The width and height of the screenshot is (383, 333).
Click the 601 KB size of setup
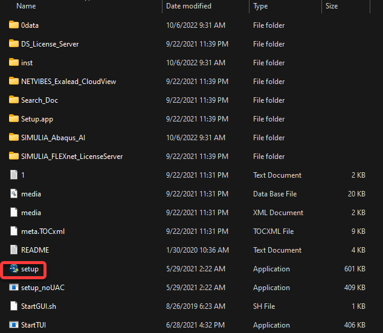(x=355, y=269)
